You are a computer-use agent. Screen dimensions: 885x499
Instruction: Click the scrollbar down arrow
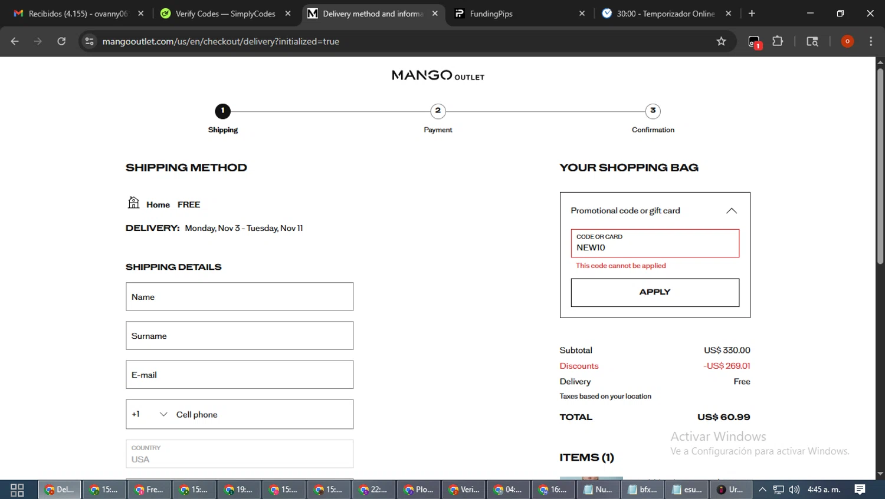tap(880, 474)
